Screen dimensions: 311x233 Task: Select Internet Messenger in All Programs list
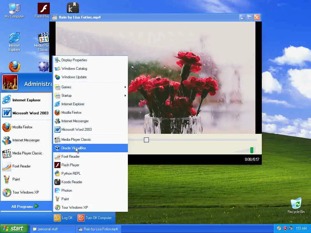coord(91,121)
